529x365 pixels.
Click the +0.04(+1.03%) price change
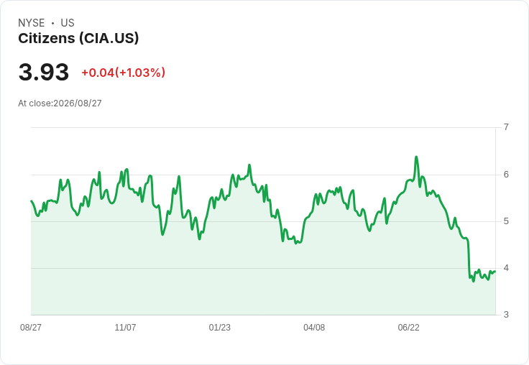(123, 73)
